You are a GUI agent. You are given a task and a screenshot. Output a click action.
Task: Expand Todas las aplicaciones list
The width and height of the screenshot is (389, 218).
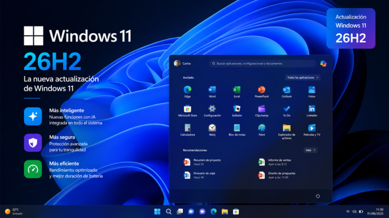pyautogui.click(x=303, y=78)
